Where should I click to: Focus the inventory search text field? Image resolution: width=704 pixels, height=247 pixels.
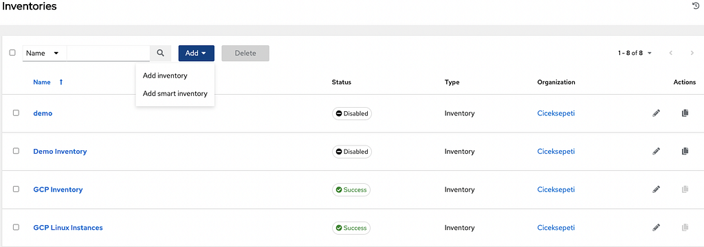tap(108, 53)
